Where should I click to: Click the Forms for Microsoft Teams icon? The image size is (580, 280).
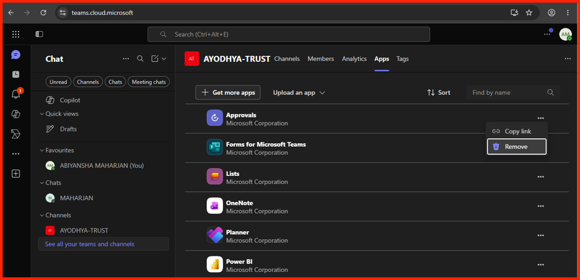tap(214, 147)
